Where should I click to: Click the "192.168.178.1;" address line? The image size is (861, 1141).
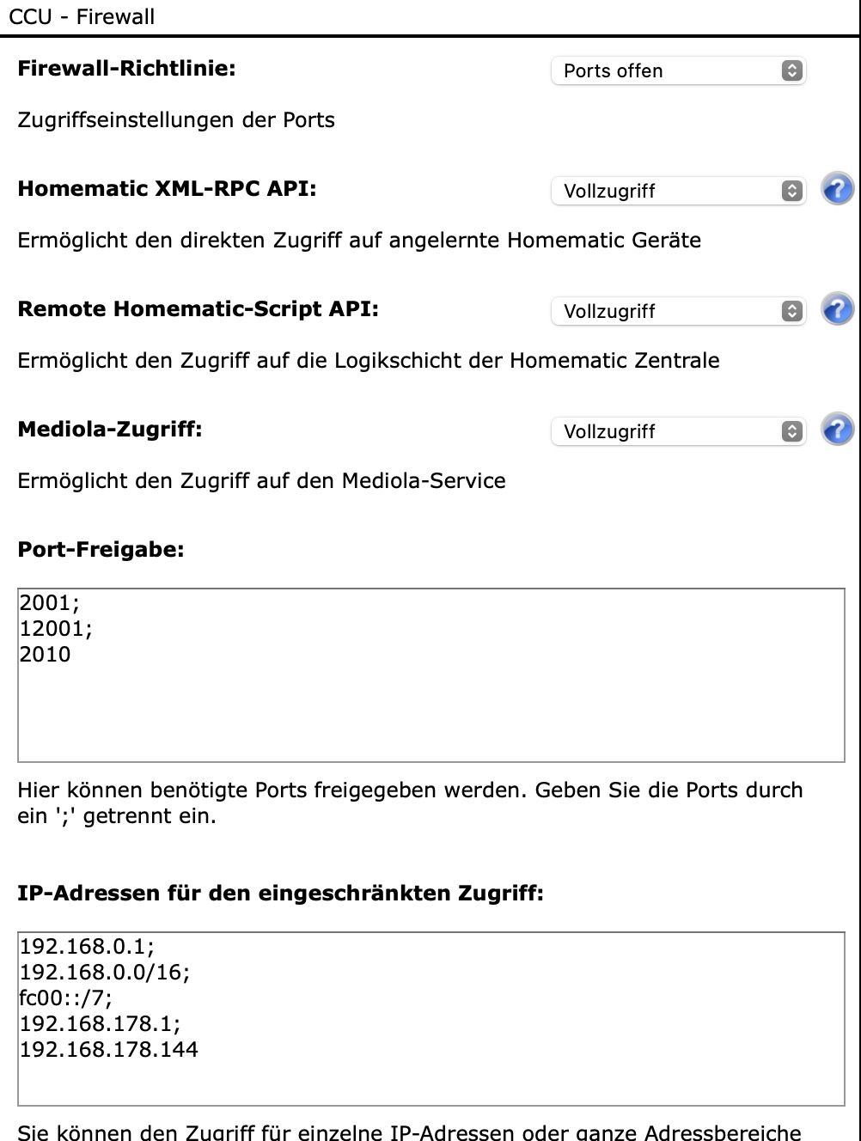100,1024
